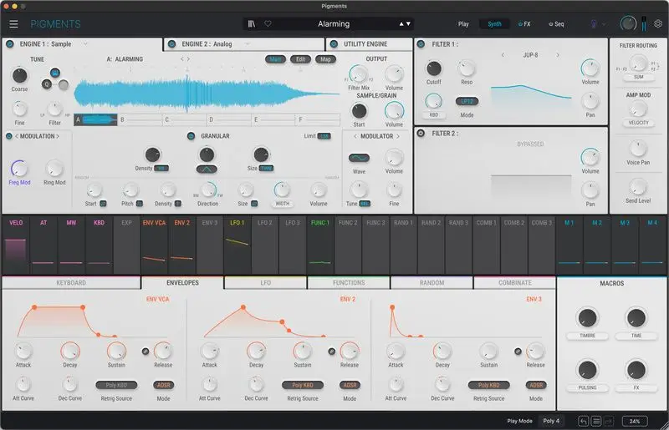Screen dimensions: 669x430
Task: Click the Filter 1 Reso knob
Action: pyautogui.click(x=467, y=68)
